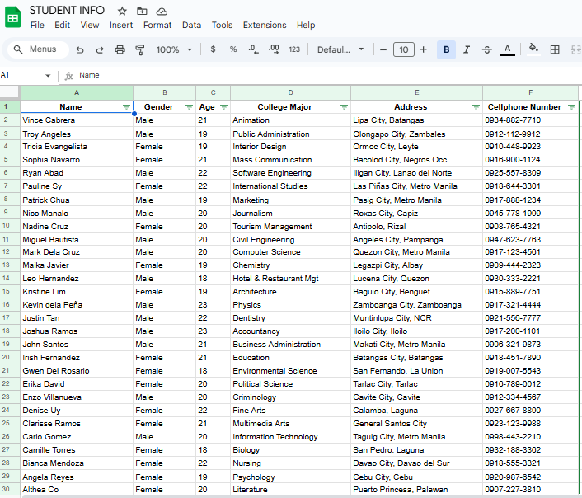Undo the last action
Image resolution: width=582 pixels, height=498 pixels.
click(80, 49)
